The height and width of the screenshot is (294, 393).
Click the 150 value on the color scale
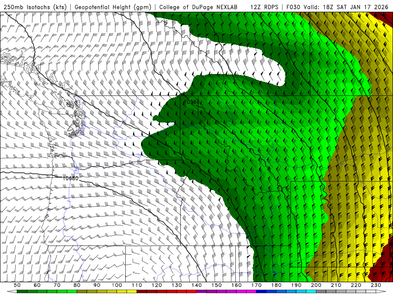[217, 285]
